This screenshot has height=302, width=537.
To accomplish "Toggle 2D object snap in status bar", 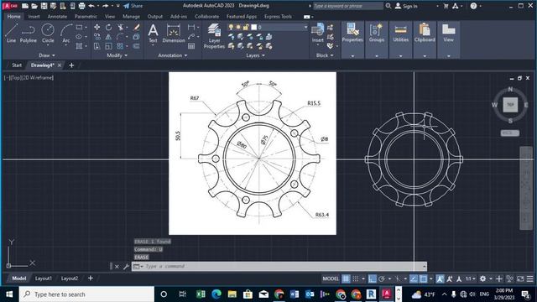I will [x=424, y=279].
